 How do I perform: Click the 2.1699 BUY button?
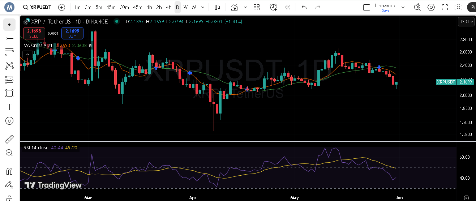(x=72, y=33)
